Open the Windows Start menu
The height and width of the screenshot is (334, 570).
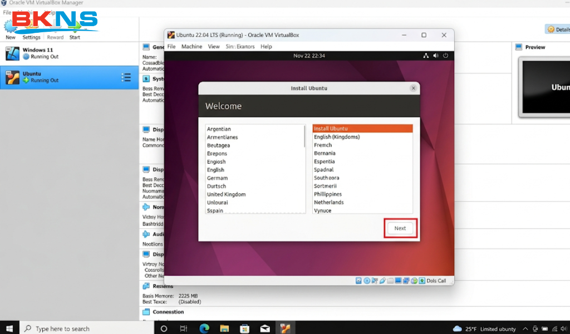(9, 328)
